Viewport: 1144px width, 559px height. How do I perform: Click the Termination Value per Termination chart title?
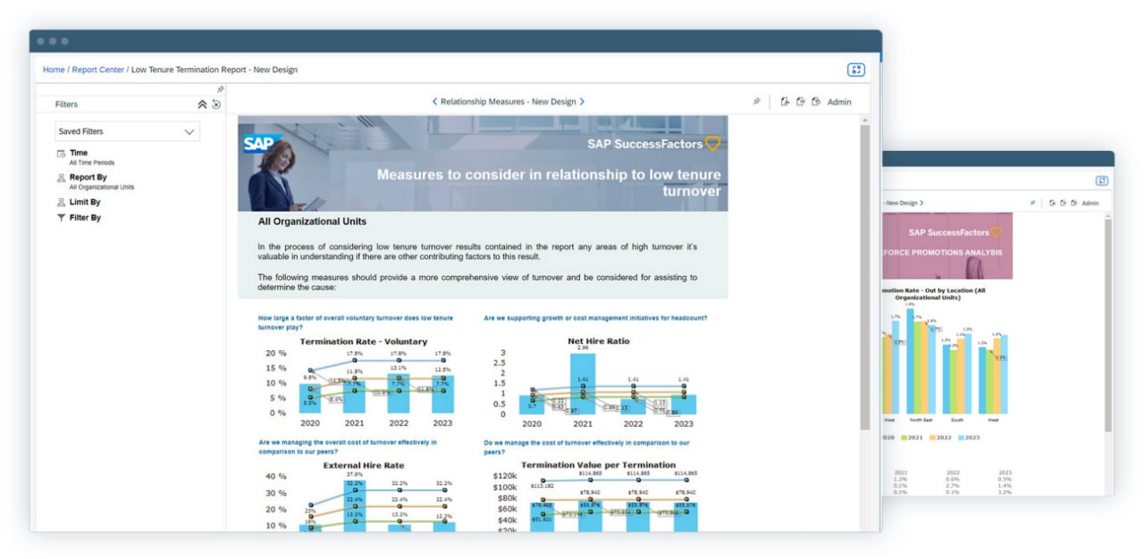598,465
